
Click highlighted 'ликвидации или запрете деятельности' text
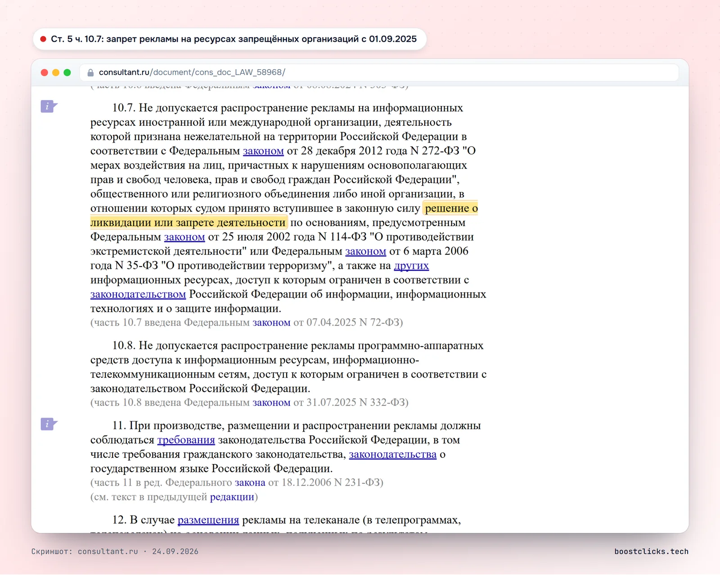(x=188, y=223)
